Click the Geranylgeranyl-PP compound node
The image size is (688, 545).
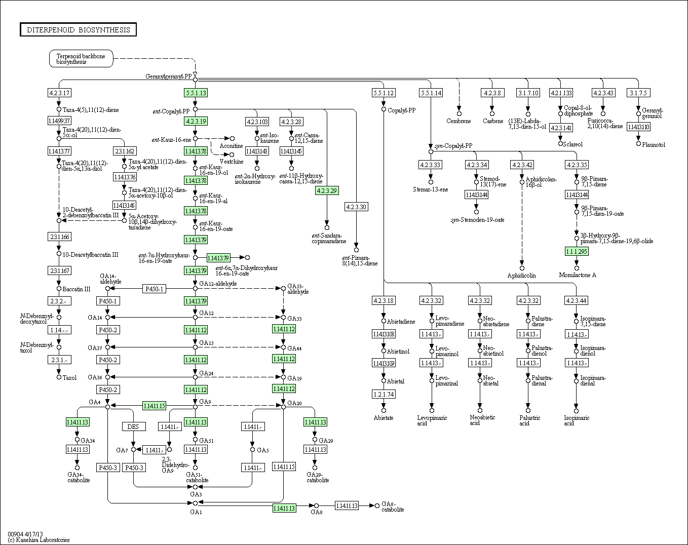(x=195, y=77)
